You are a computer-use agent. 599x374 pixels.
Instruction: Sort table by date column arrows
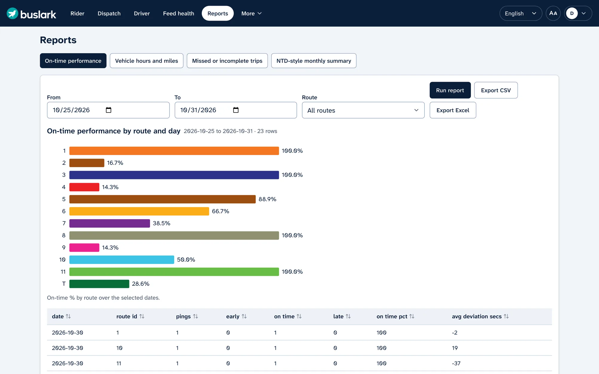(68, 316)
